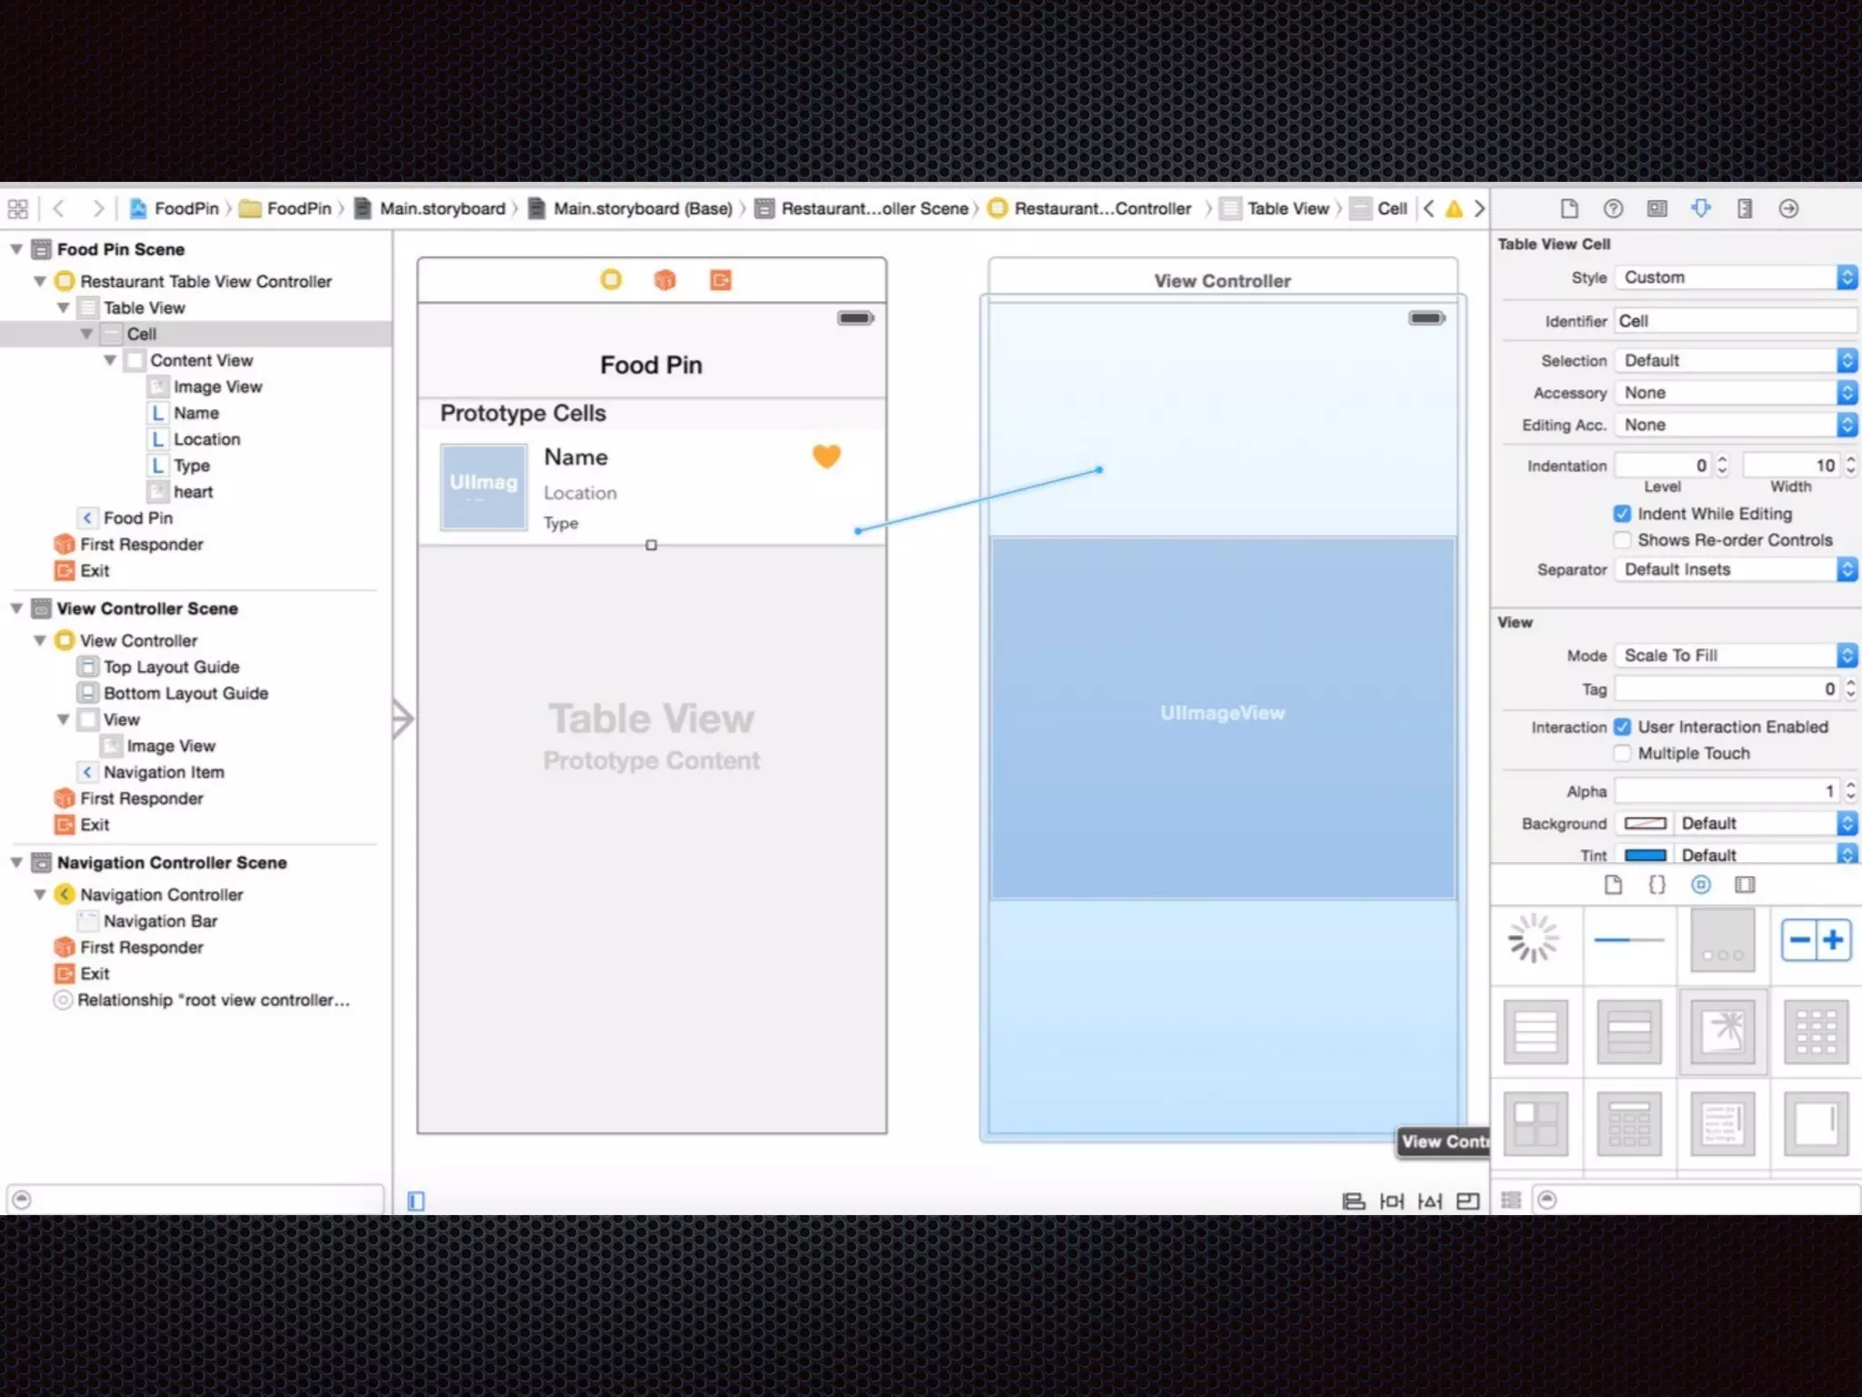Open the Attributes inspector tab
1862x1397 pixels.
(x=1700, y=208)
